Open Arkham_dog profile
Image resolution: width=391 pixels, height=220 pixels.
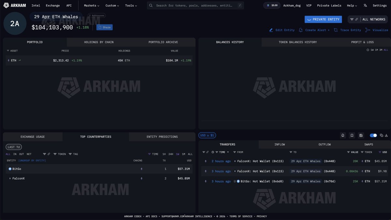[x=292, y=6]
